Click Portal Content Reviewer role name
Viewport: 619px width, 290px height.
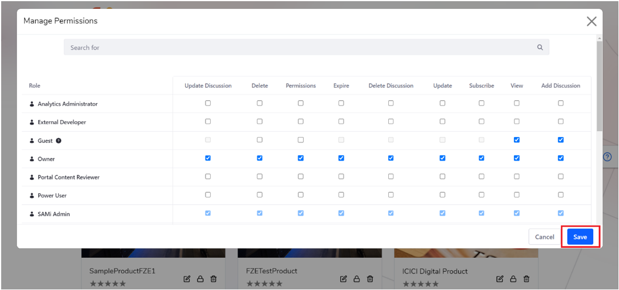tap(69, 178)
